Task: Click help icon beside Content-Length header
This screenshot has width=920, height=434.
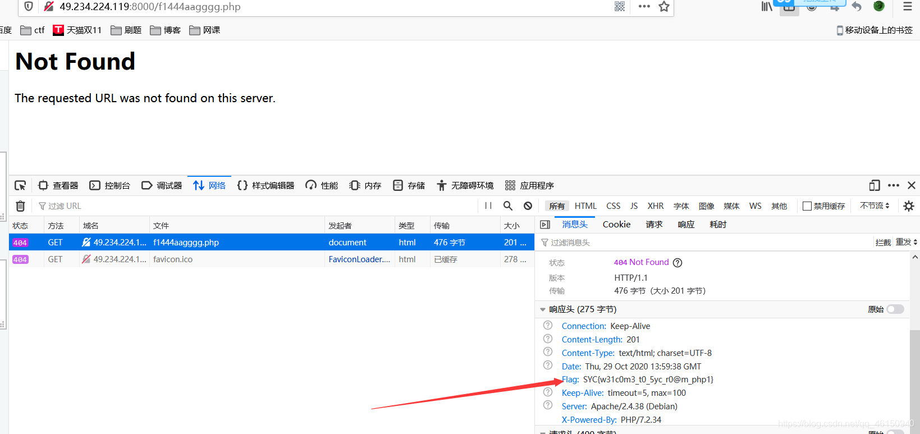Action: (x=548, y=339)
